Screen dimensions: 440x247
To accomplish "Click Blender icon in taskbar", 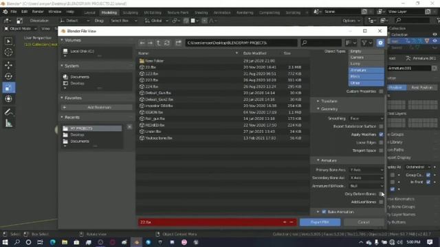I will click(136, 242).
